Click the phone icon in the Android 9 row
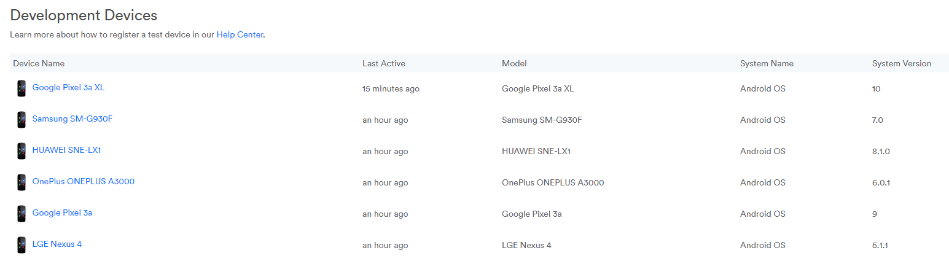This screenshot has width=949, height=261. pos(21,214)
